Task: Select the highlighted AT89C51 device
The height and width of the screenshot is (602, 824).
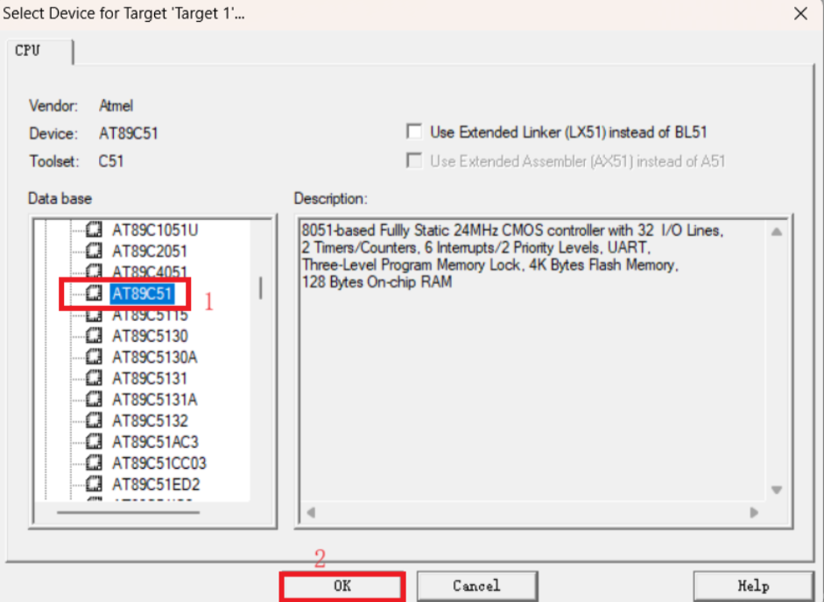Action: [x=142, y=294]
